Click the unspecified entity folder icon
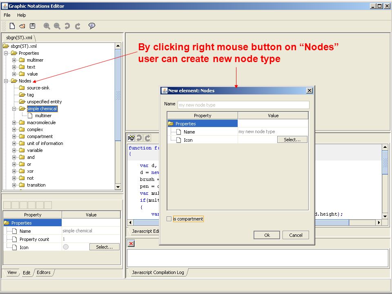 (22, 102)
